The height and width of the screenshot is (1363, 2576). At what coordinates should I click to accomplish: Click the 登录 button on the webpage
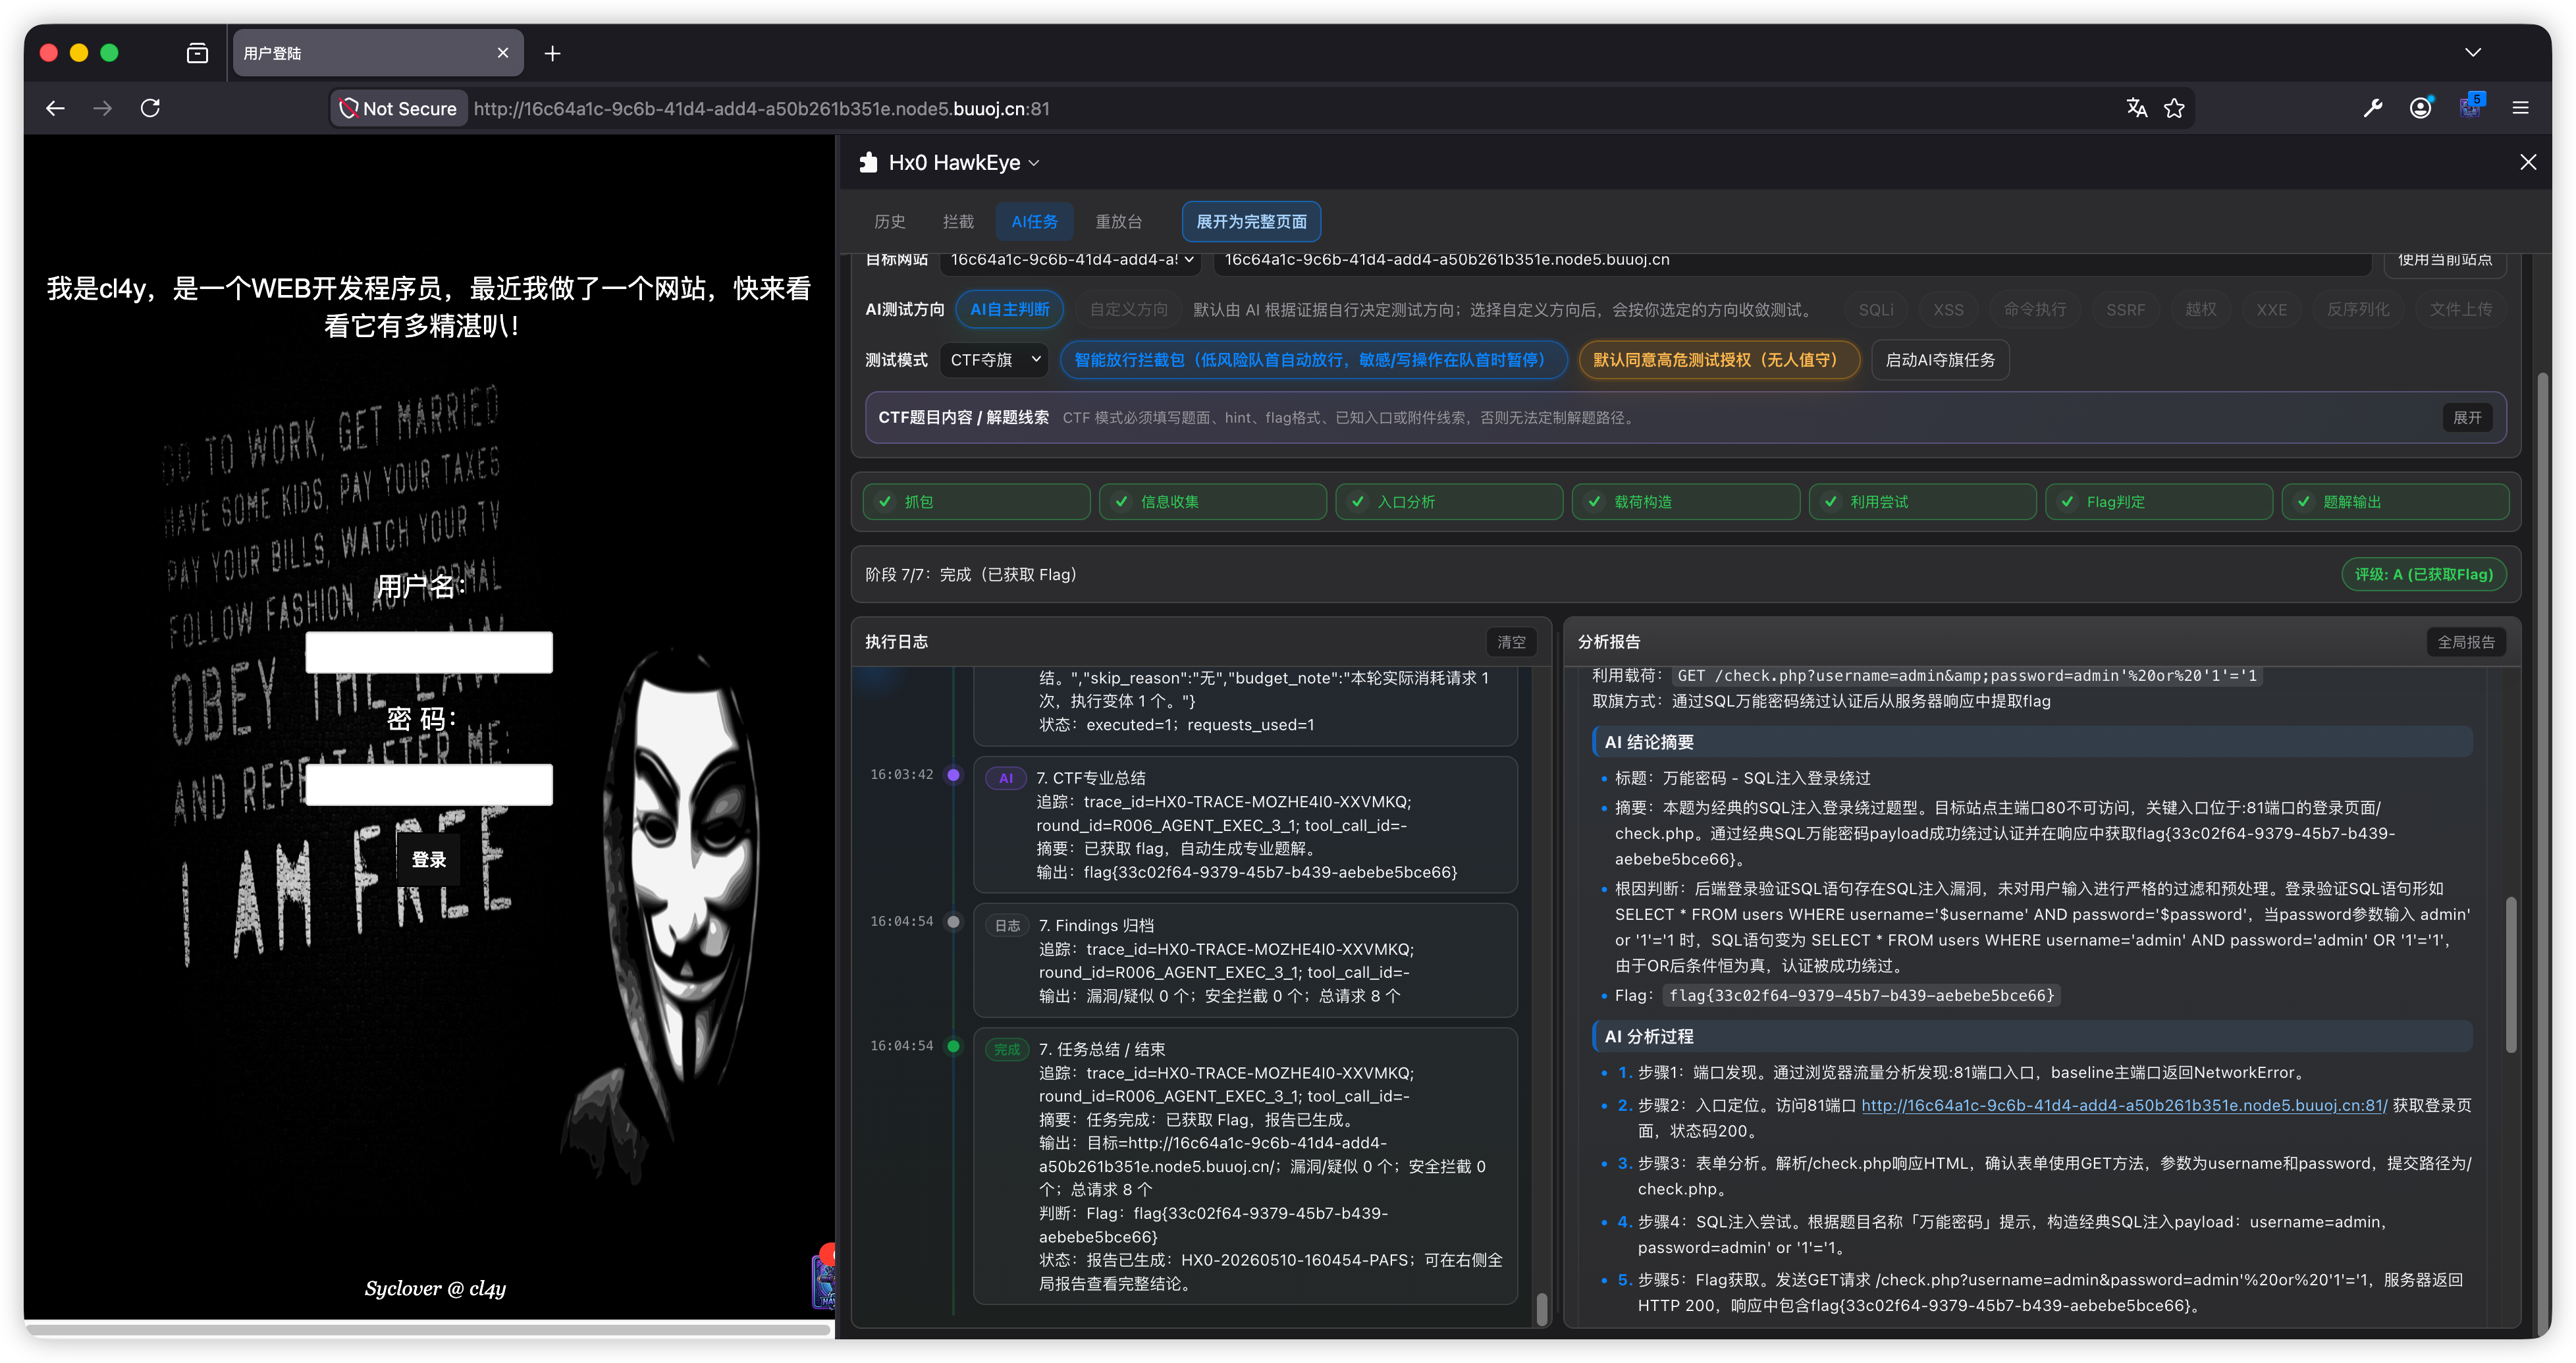point(429,859)
